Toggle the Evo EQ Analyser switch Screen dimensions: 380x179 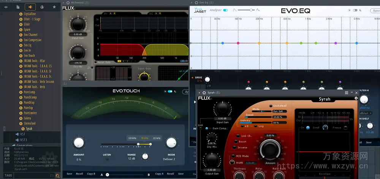coord(225,11)
